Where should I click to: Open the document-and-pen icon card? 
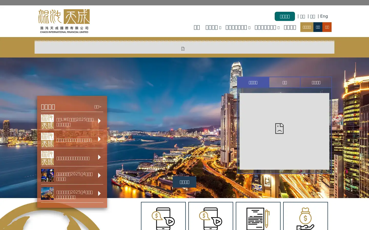[x=258, y=216]
